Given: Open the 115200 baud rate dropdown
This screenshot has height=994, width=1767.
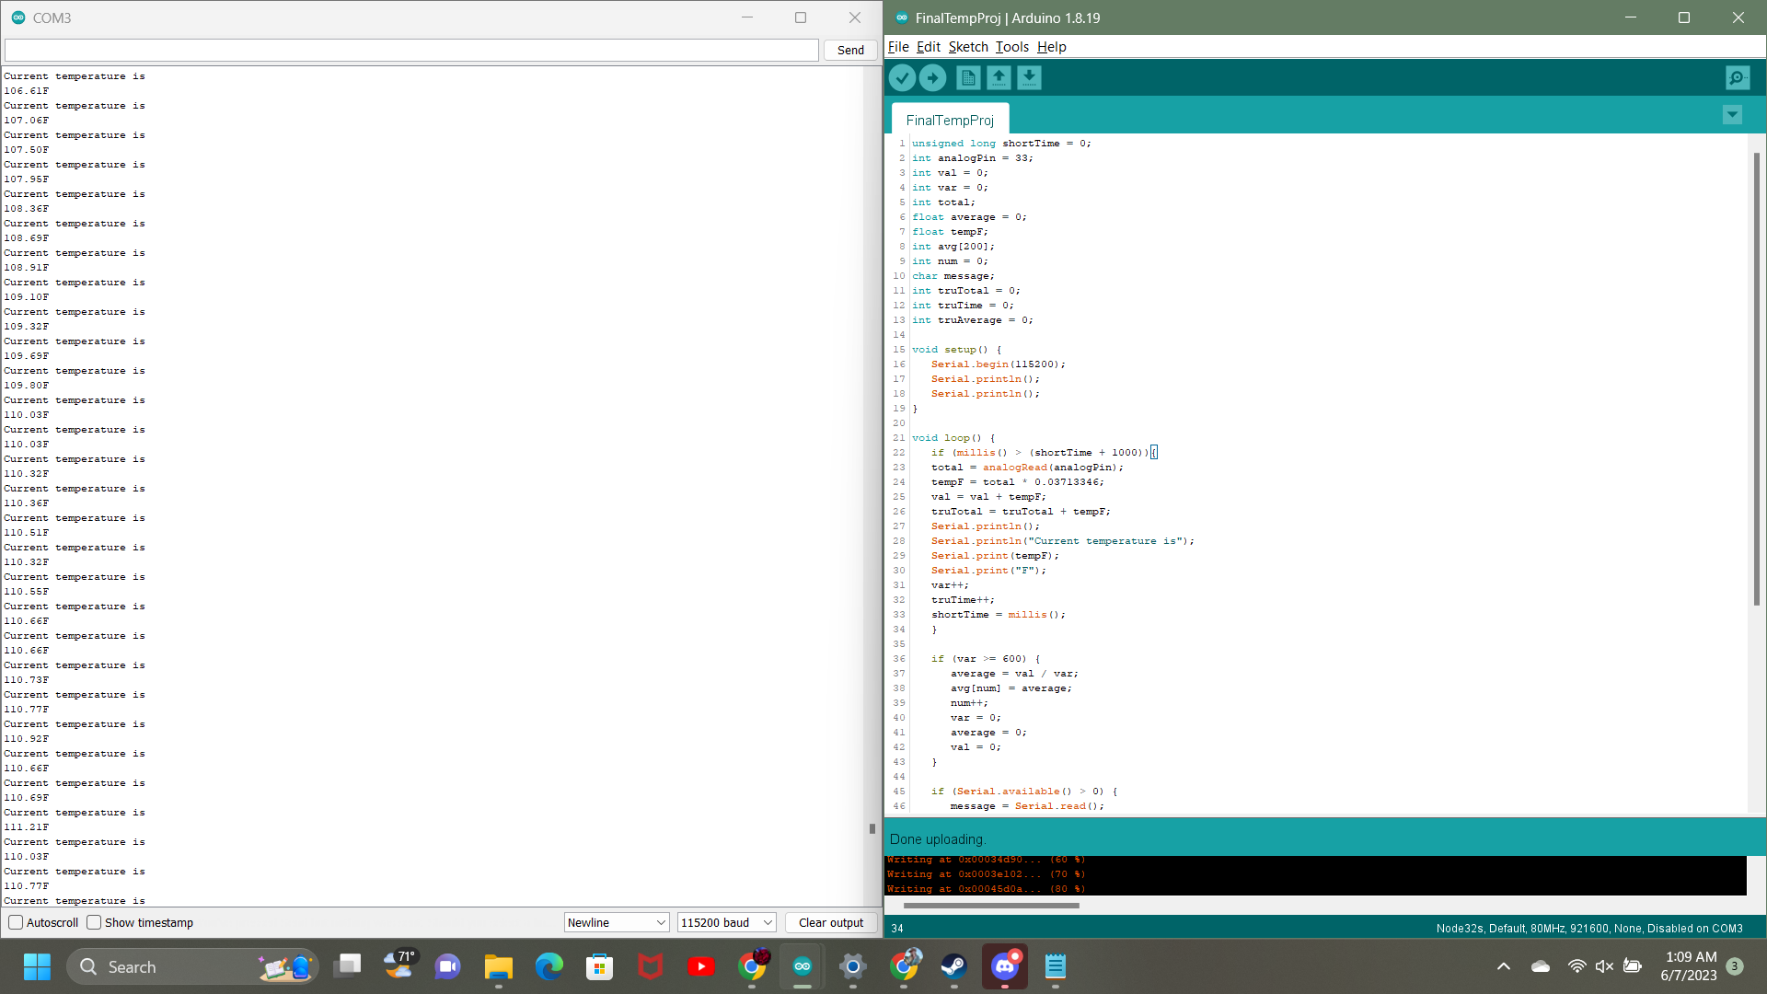Looking at the screenshot, I should tap(726, 922).
